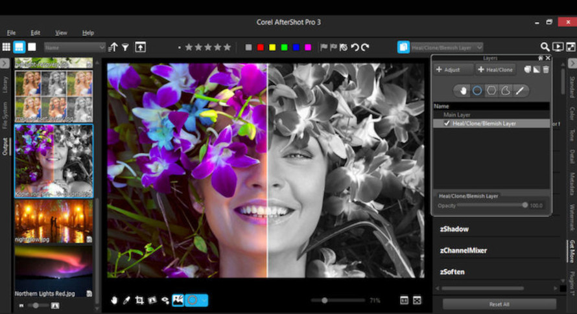
Task: Select the nightglow.jpg thumbnail
Action: (54, 221)
